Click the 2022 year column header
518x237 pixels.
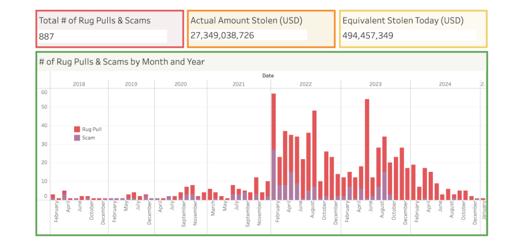coord(305,84)
